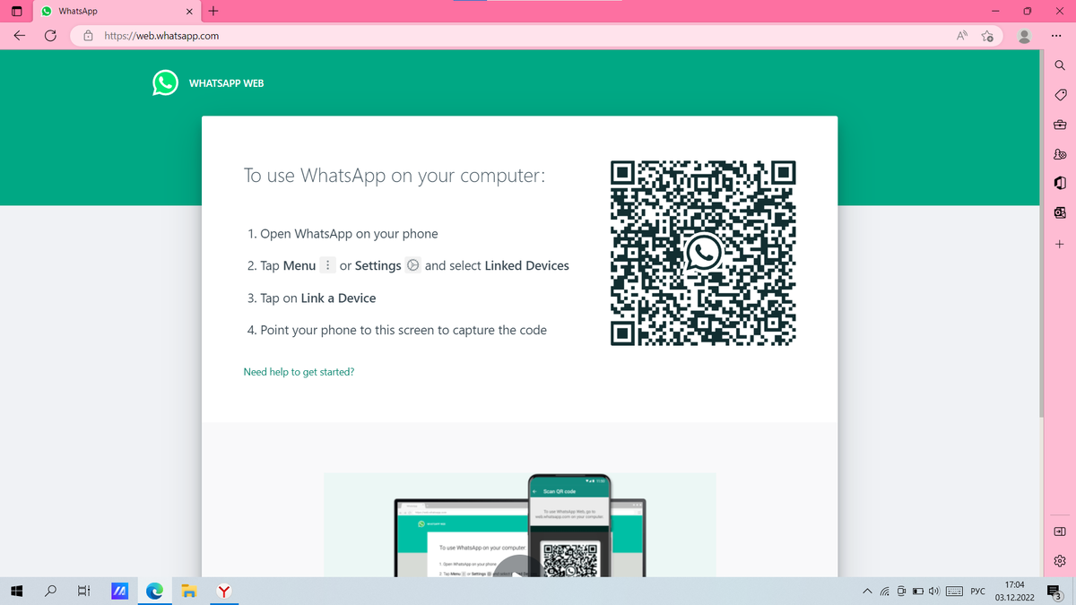This screenshot has height=605, width=1076.
Task: Open the purple taskbar app beside Task View
Action: pos(118,591)
